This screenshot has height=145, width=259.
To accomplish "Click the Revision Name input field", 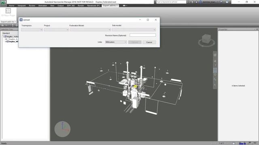I will point(142,35).
